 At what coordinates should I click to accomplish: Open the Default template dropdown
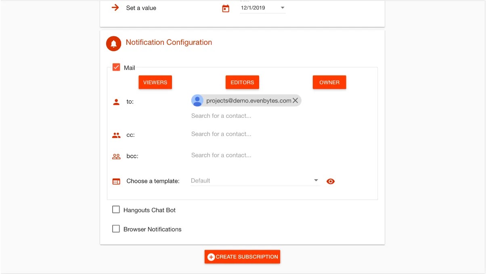[255, 181]
